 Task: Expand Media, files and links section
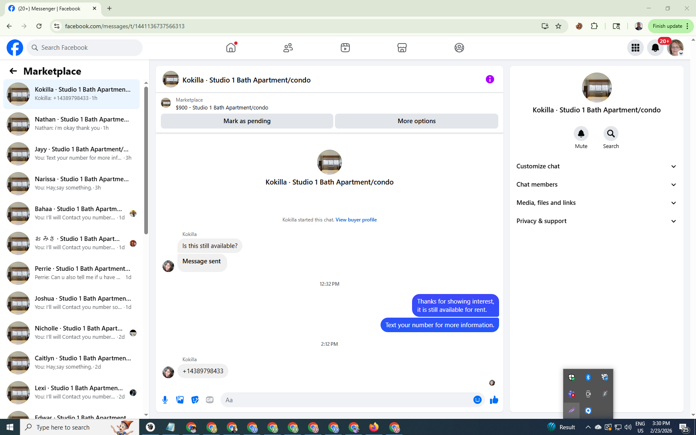[597, 203]
